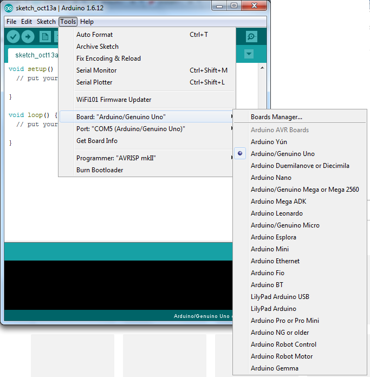370x377 pixels.
Task: Open the Sketch menu
Action: tap(46, 22)
